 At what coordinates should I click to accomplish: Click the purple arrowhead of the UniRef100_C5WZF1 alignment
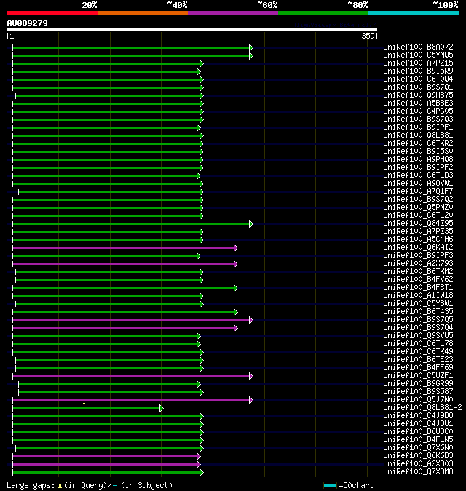click(251, 376)
